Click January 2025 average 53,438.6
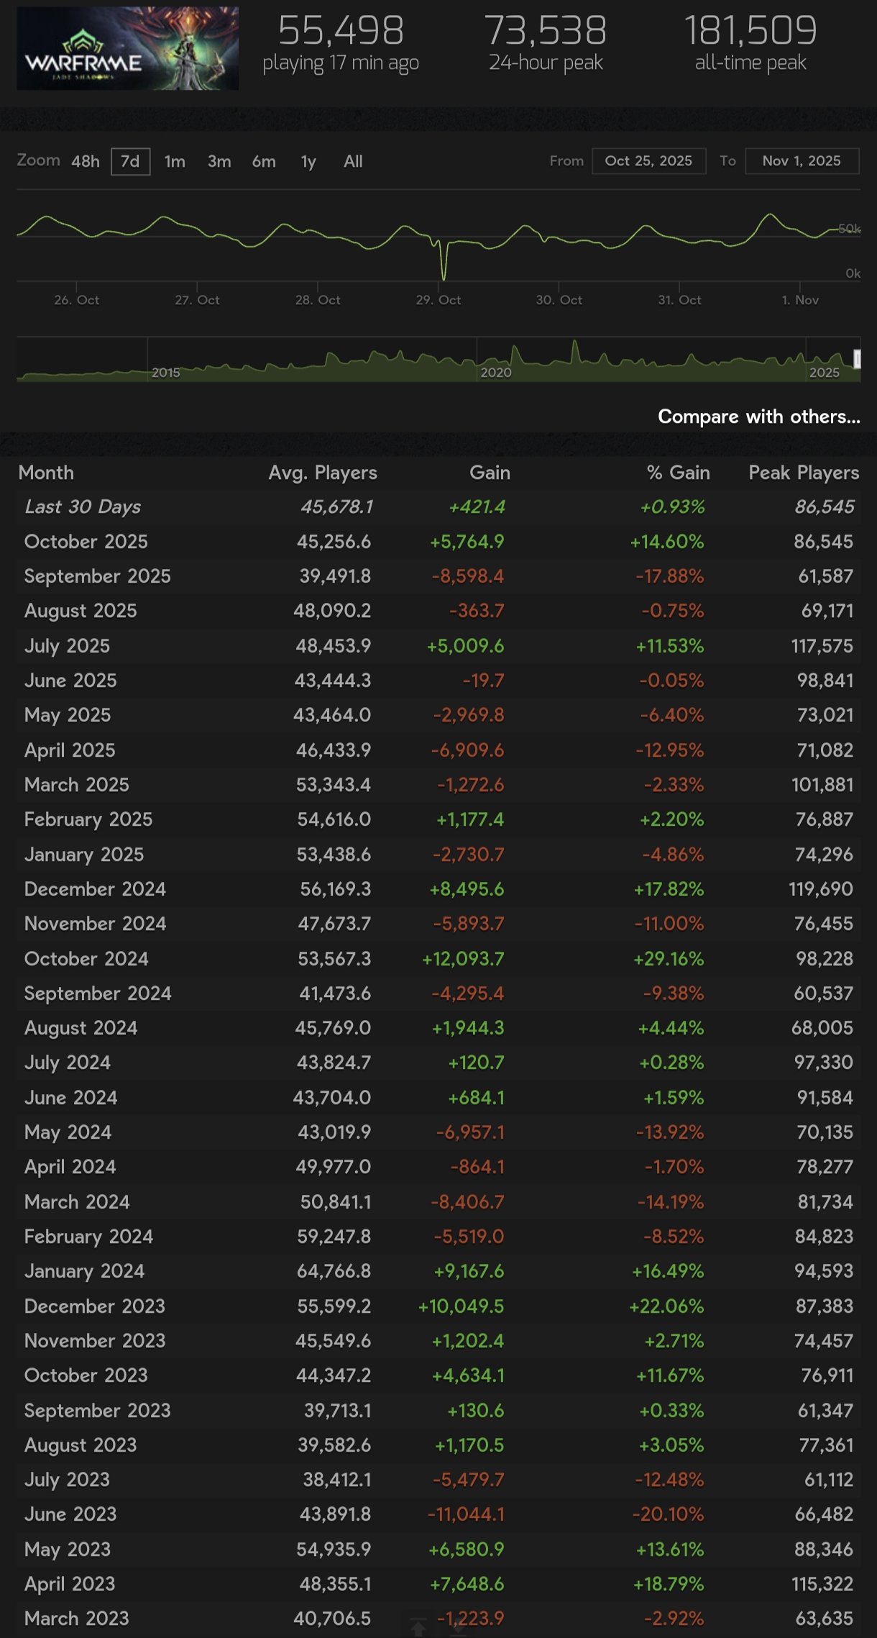877x1638 pixels. click(334, 855)
